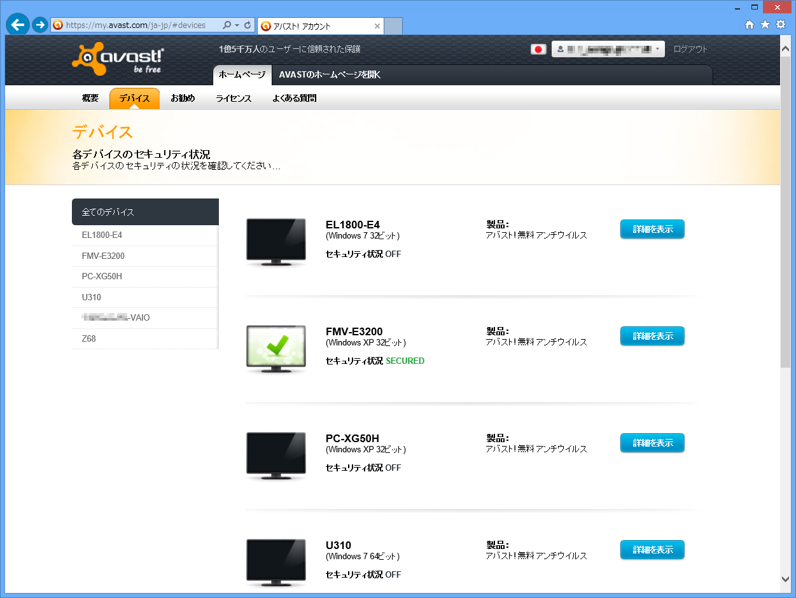This screenshot has height=598, width=796.
Task: Click the PC-XG50H monitor icon
Action: point(276,455)
